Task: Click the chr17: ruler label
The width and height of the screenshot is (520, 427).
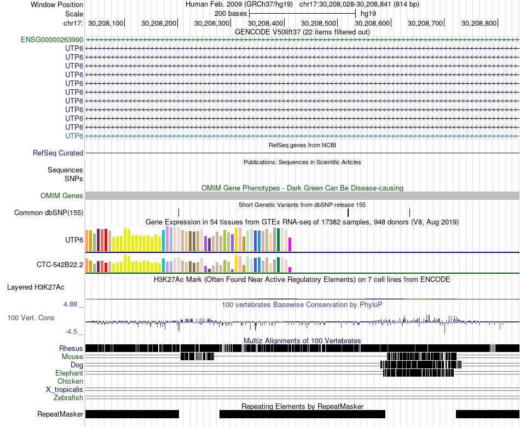Action: (73, 23)
